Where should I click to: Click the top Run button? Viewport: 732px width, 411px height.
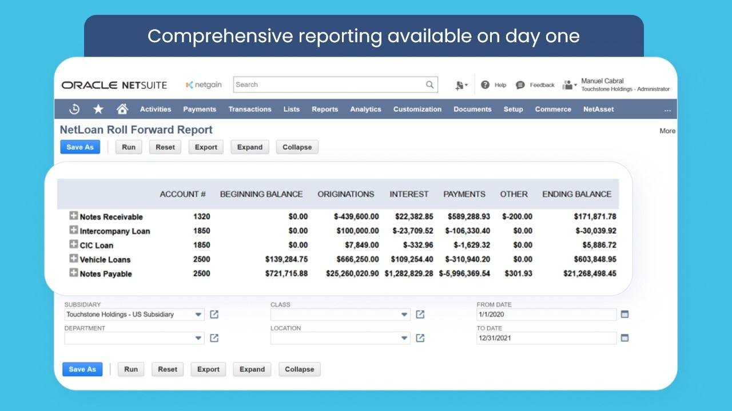pyautogui.click(x=129, y=147)
